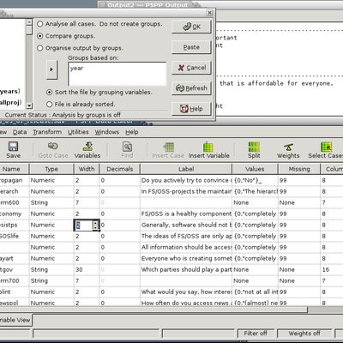This screenshot has width=343, height=343.
Task: Click the 'conomy' variable name cell
Action: [15, 214]
